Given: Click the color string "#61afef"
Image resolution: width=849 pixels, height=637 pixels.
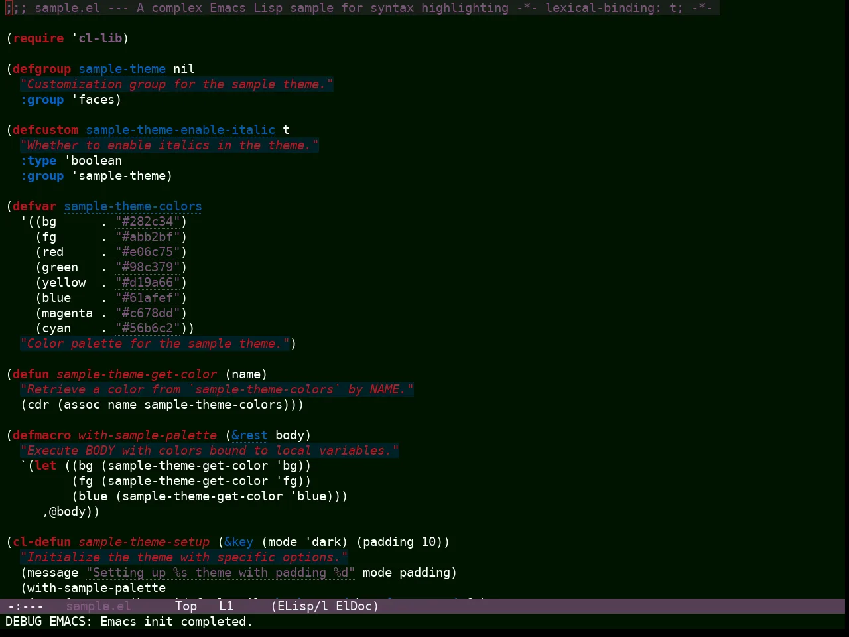Looking at the screenshot, I should (x=148, y=298).
